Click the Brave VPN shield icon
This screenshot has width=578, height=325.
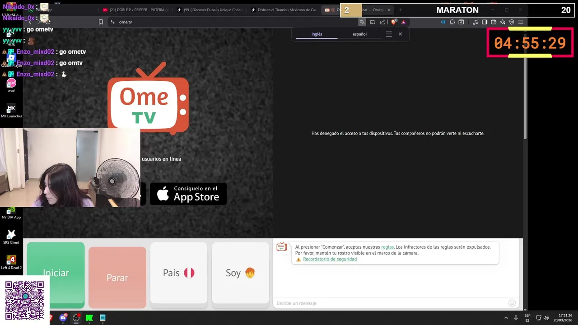coord(512,22)
